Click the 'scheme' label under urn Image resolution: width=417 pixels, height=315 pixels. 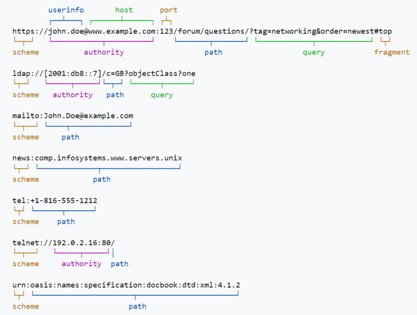26,306
